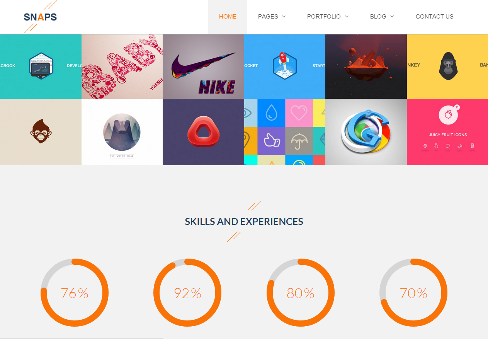Expand the Portfolio menu arrow
Image resolution: width=488 pixels, height=339 pixels.
tap(347, 16)
